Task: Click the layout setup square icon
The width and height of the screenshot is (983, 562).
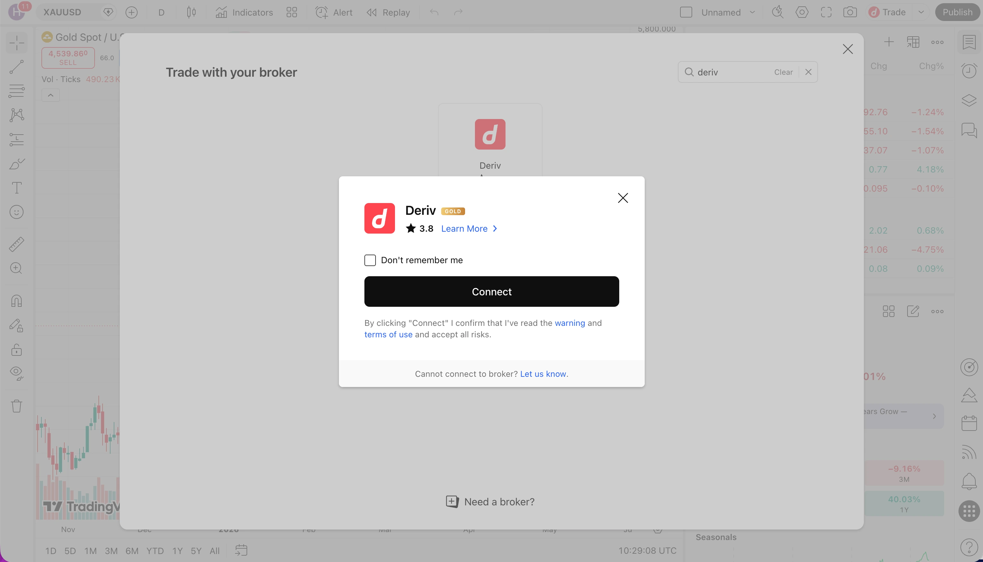Action: click(x=685, y=12)
